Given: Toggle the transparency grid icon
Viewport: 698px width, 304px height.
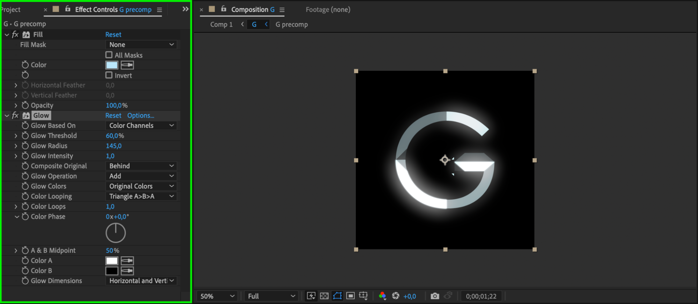Looking at the screenshot, I should click(x=324, y=296).
